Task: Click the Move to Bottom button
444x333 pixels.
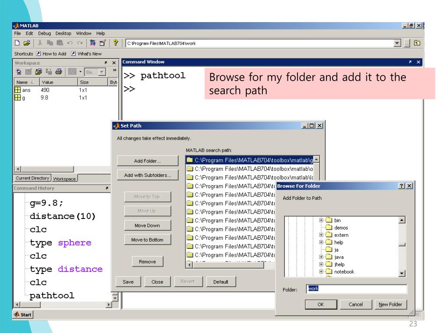Action: [147, 239]
